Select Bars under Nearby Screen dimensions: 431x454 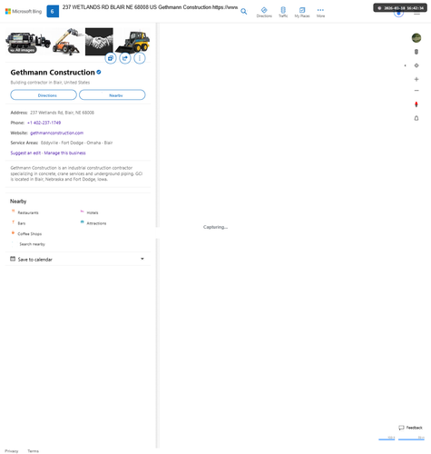(22, 223)
